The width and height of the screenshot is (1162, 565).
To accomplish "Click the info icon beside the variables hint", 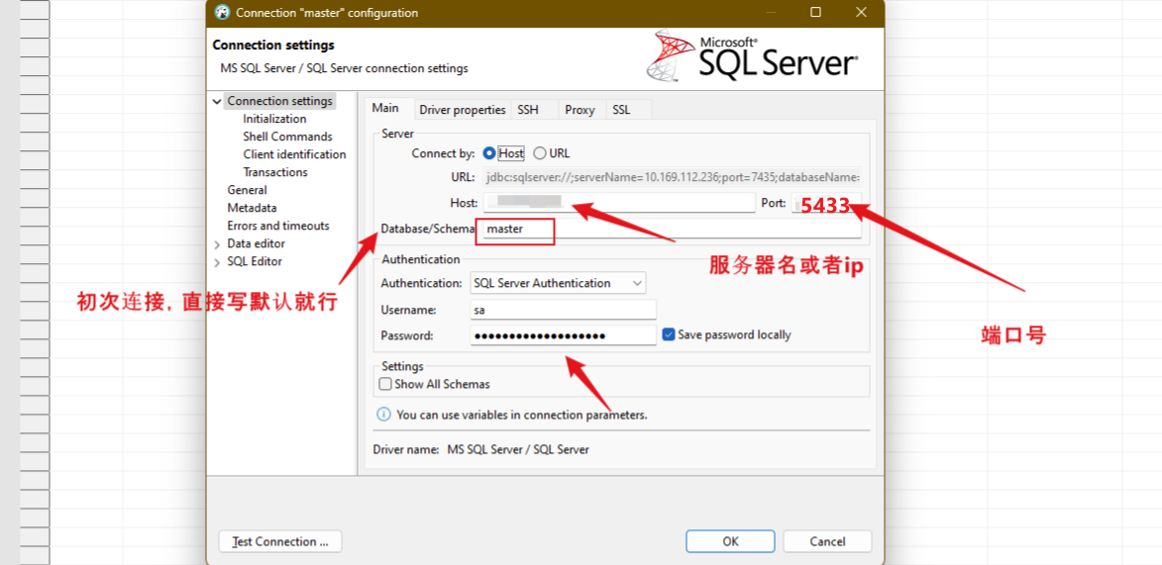I will (384, 415).
